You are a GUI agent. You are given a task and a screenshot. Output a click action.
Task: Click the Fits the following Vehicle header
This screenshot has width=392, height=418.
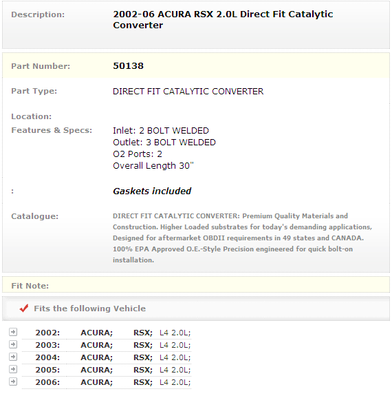tap(89, 309)
